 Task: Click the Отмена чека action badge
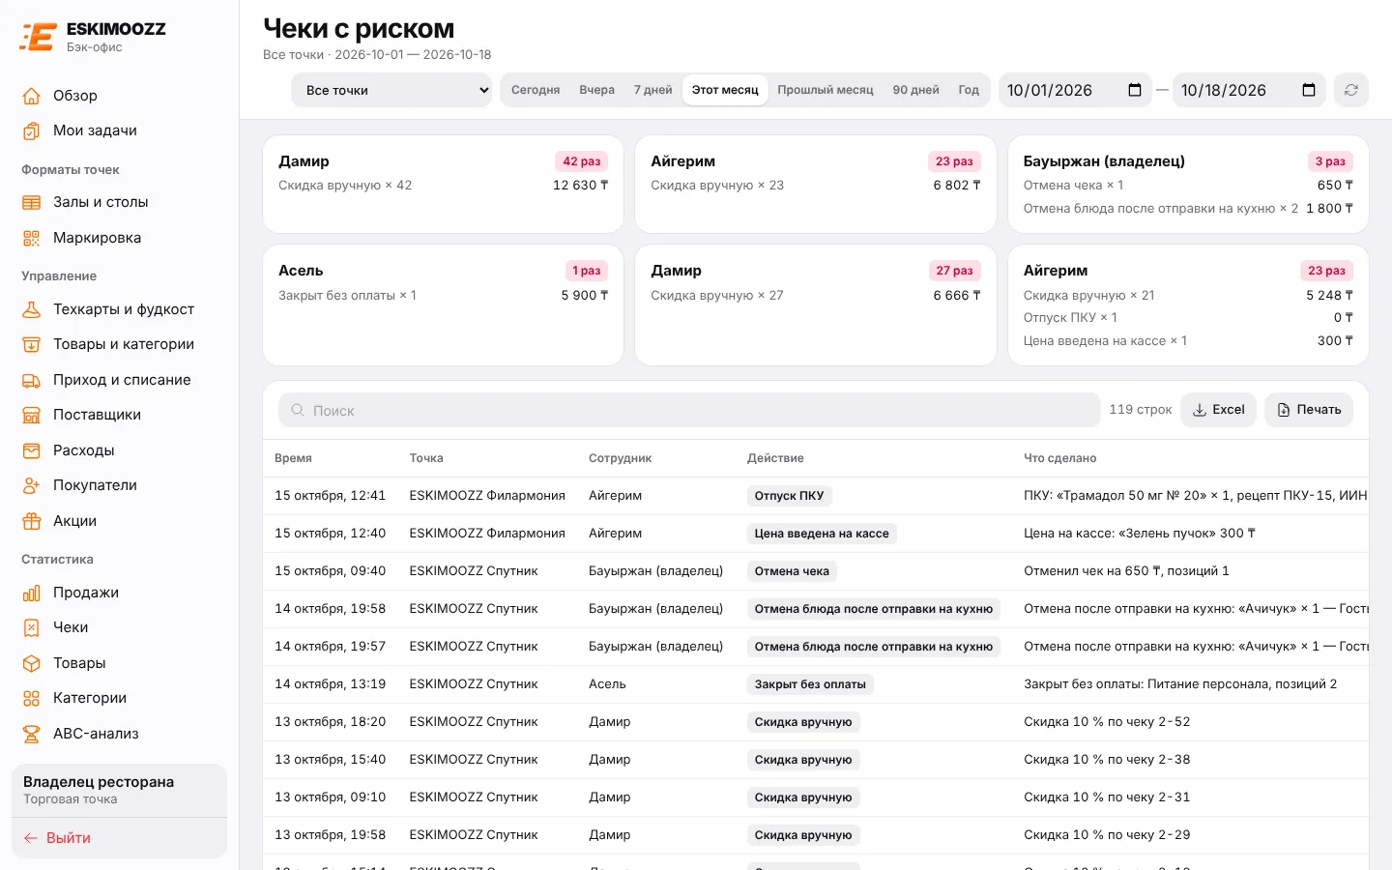792,571
